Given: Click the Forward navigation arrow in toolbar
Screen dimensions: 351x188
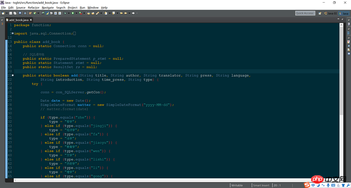Looking at the screenshot, I should (x=134, y=13).
